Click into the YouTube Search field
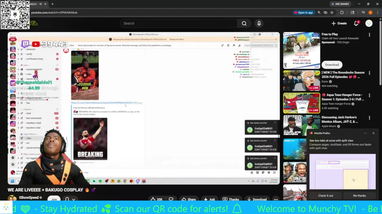The height and width of the screenshot is (214, 382). pyautogui.click(x=178, y=23)
